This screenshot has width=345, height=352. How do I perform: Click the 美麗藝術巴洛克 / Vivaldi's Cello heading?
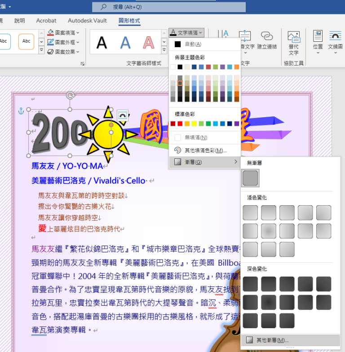pos(88,180)
